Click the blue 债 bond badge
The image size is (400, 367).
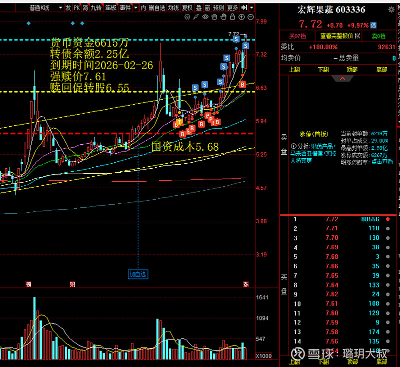[x=373, y=25]
